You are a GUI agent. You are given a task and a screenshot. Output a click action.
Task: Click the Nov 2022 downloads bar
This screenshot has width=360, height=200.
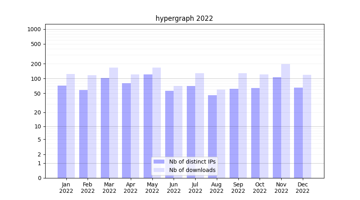click(x=286, y=120)
